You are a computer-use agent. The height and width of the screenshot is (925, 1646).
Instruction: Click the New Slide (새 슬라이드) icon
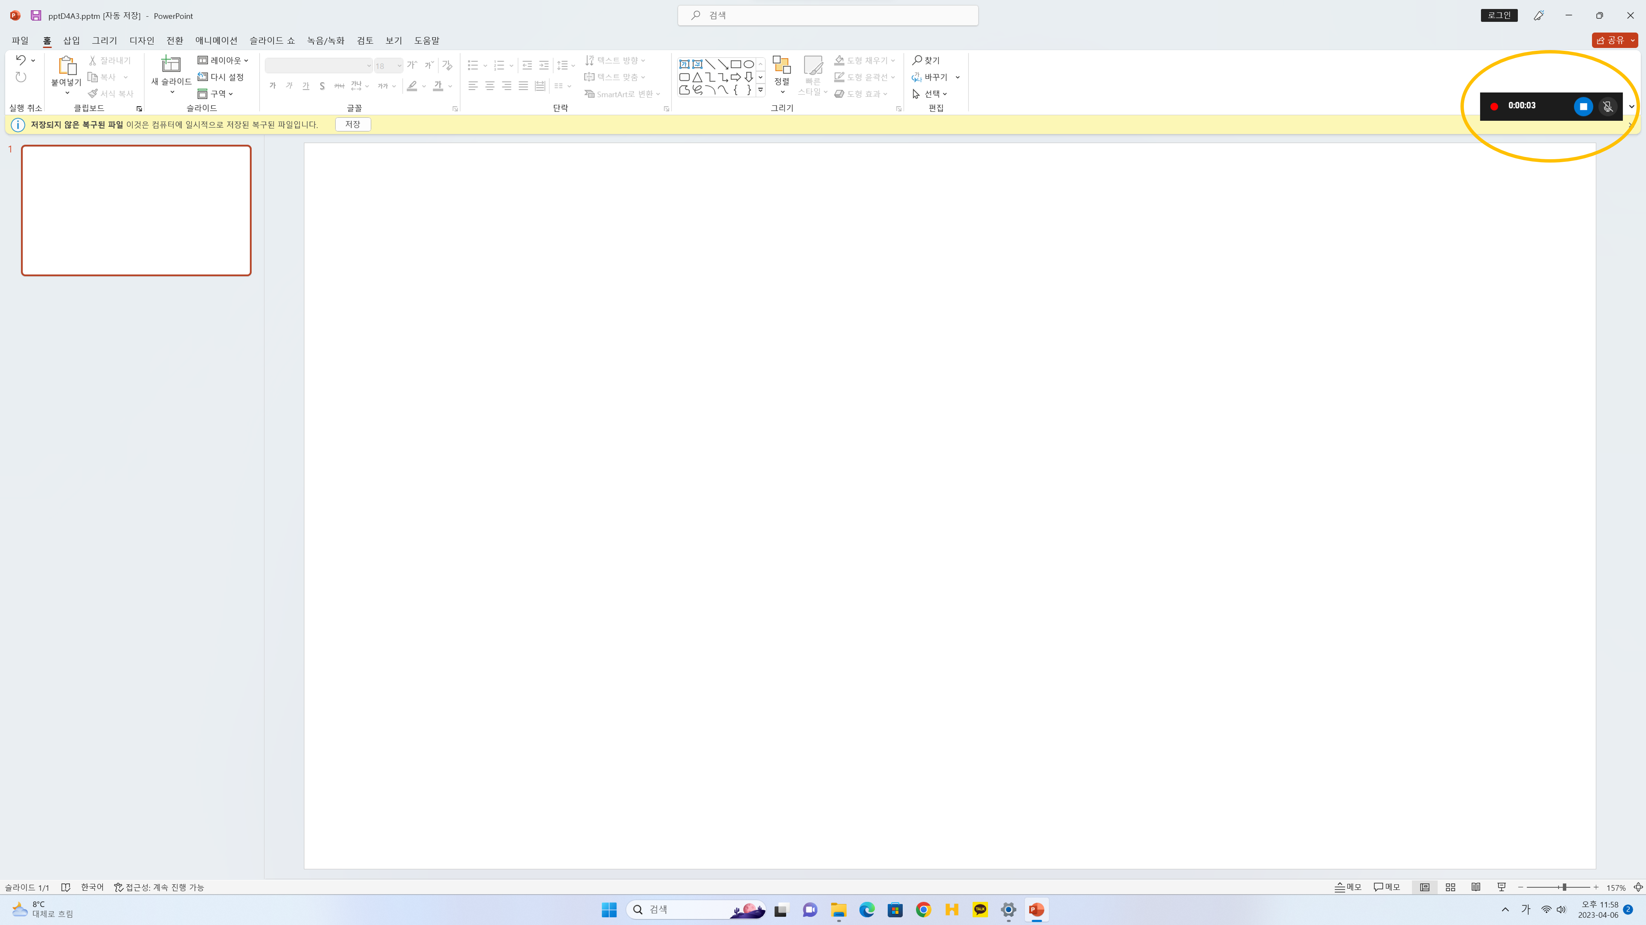point(171,65)
